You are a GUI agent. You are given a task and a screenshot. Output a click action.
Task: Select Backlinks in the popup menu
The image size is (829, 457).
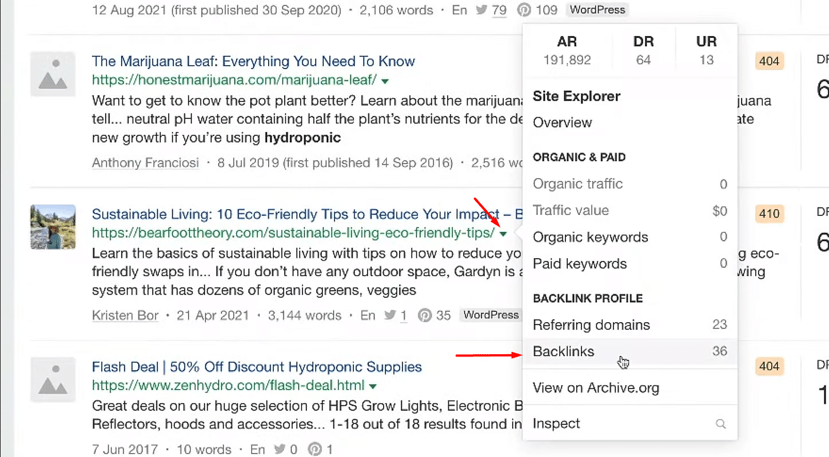tap(564, 352)
